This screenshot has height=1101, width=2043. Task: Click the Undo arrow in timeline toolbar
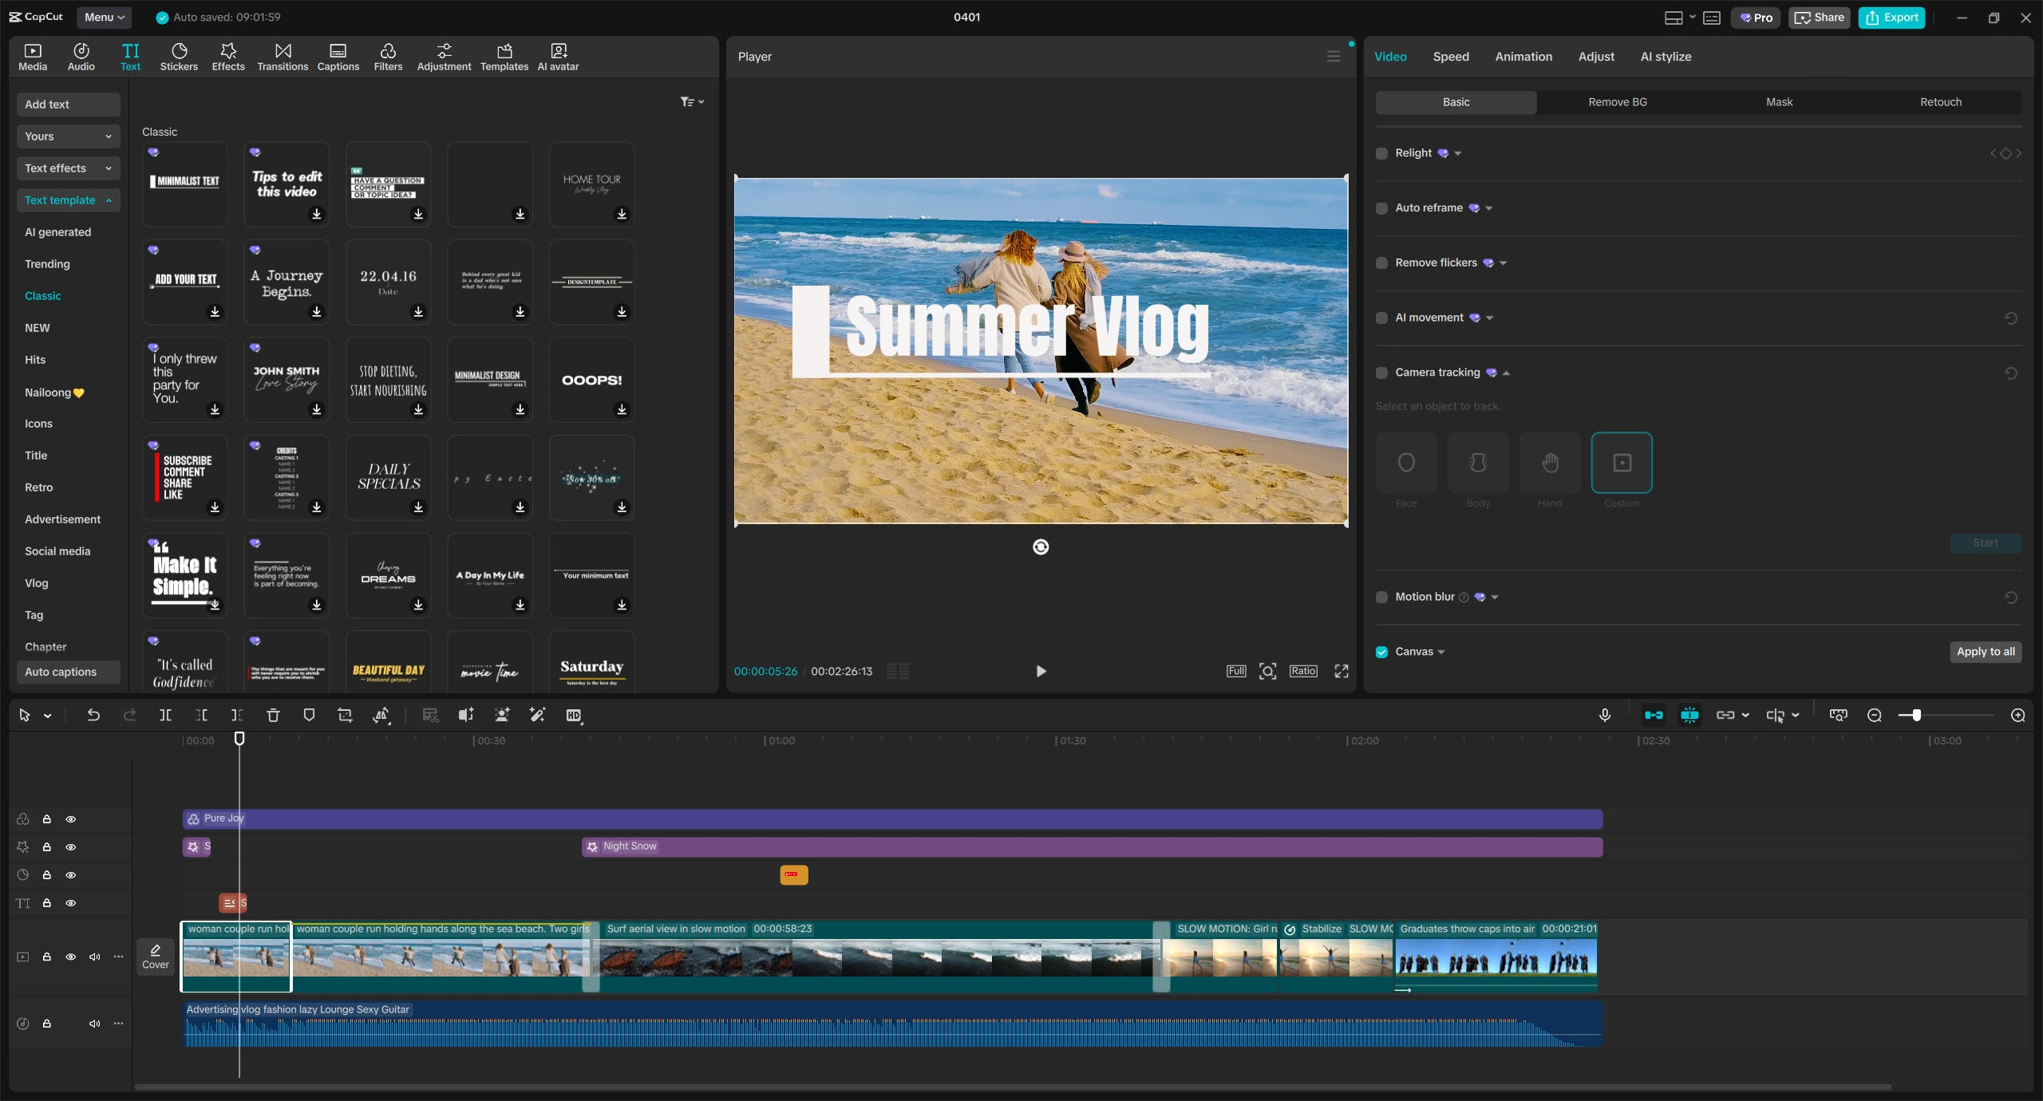(x=93, y=715)
